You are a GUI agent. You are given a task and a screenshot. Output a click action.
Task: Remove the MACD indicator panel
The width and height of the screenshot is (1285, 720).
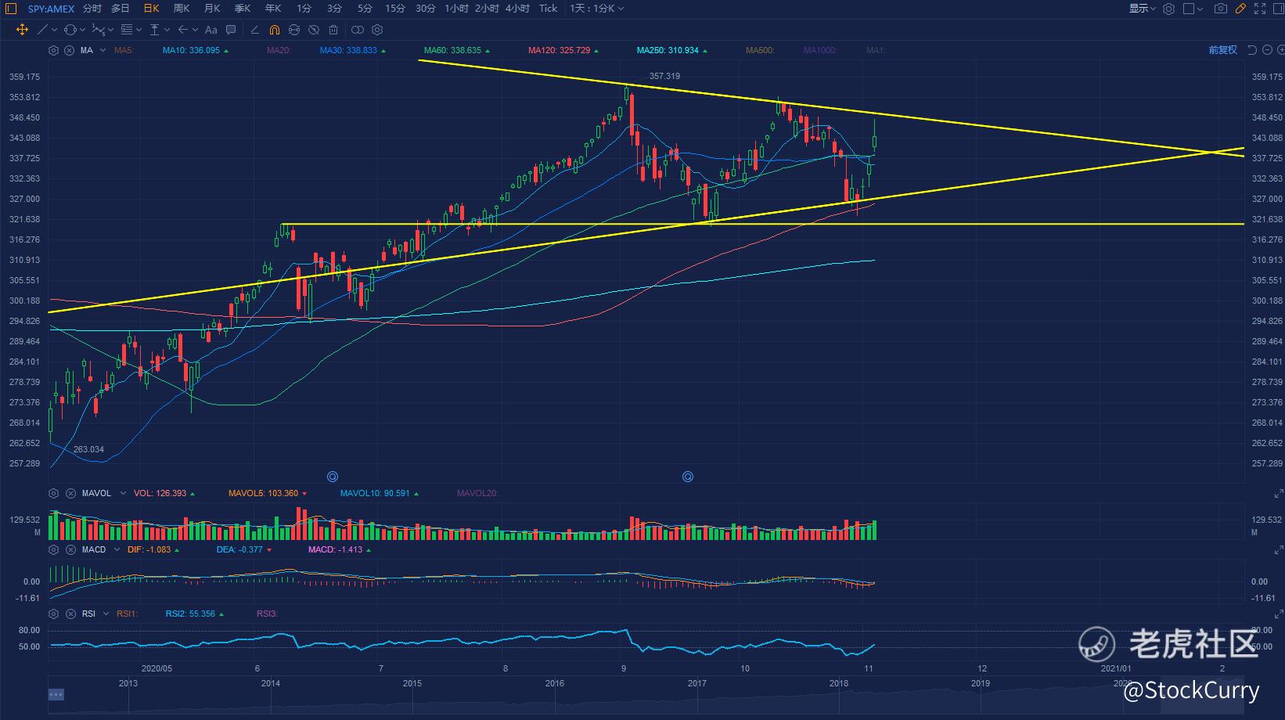point(70,549)
